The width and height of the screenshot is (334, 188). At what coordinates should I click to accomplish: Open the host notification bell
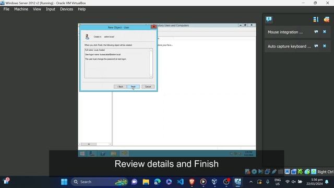(327, 182)
